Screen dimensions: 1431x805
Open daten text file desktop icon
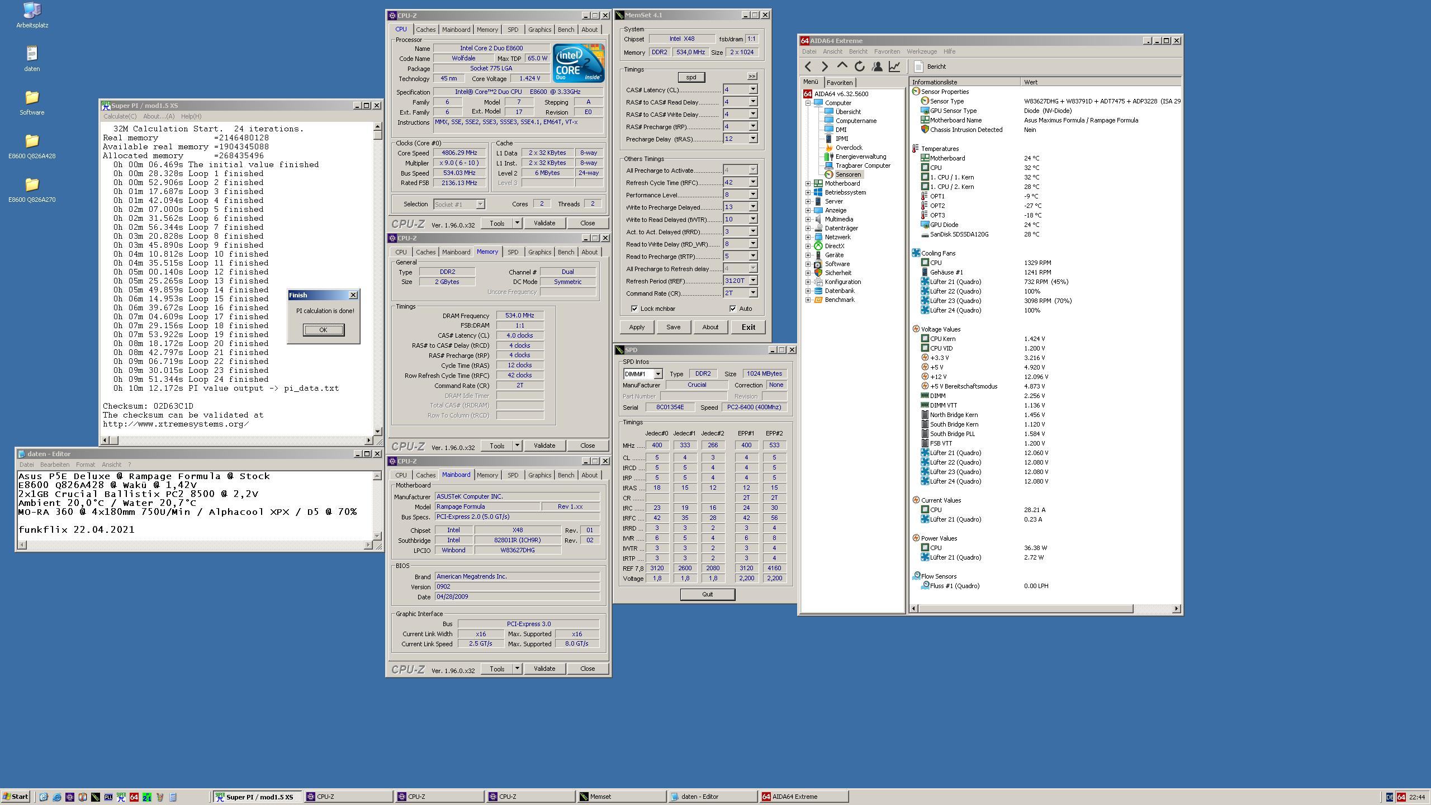click(x=32, y=58)
